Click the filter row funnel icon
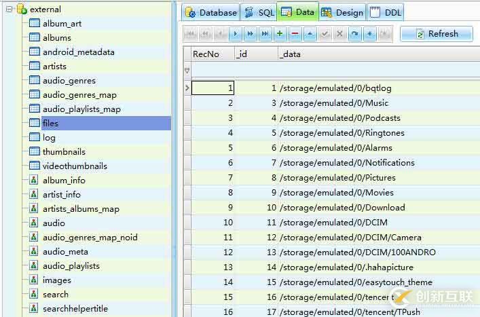Screen dimensions: 480x317 pyautogui.click(x=187, y=71)
